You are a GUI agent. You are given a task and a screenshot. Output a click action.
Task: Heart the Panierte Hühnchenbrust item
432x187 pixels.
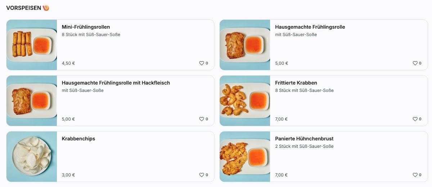415,175
